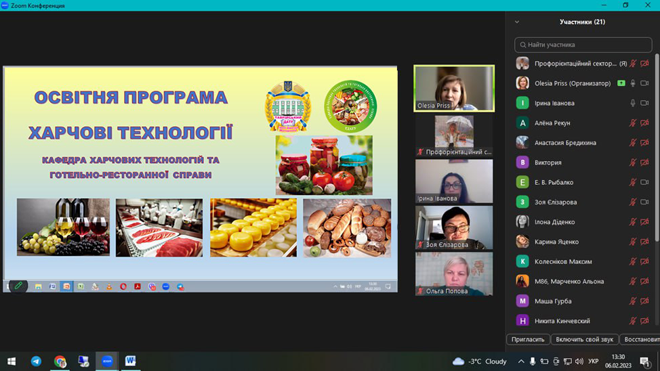
Task: Click the Пригласить button
Action: (x=528, y=339)
